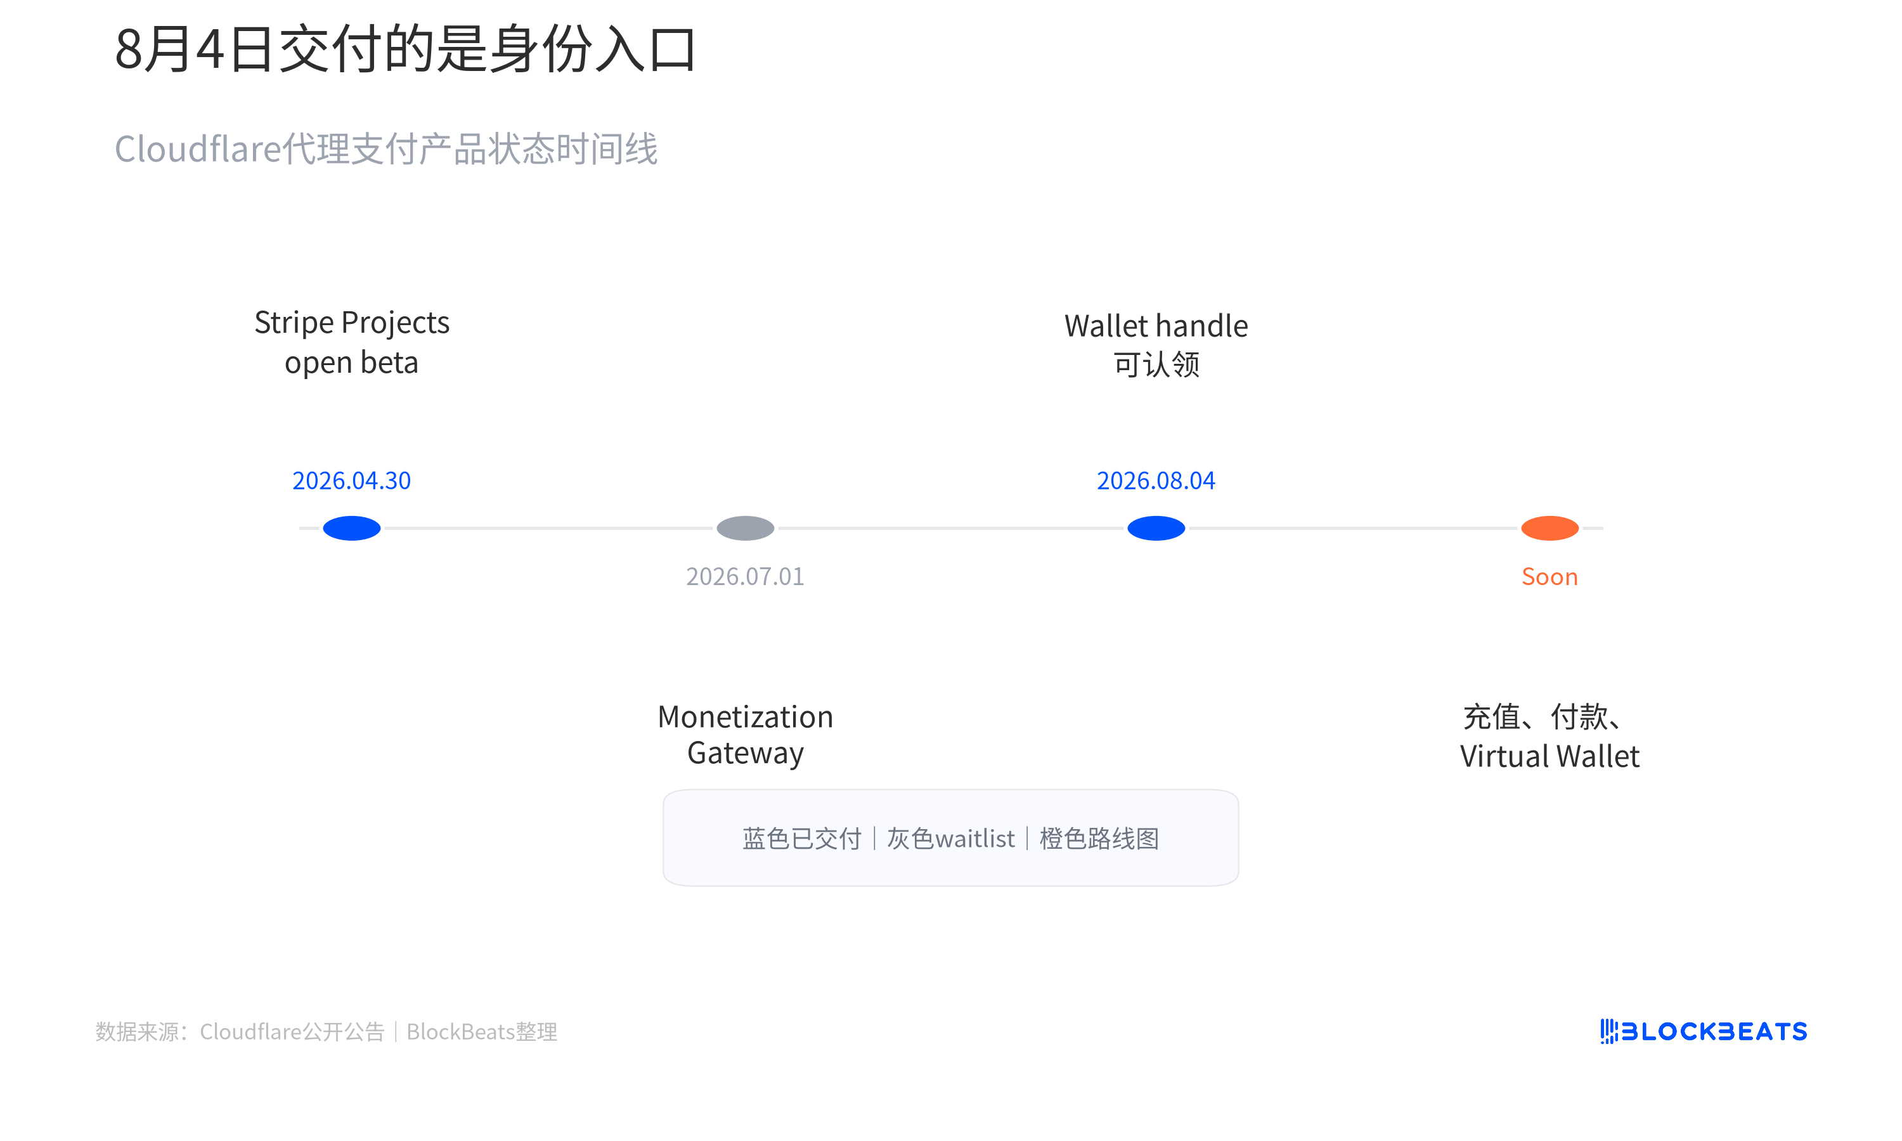Viewport: 1902px width, 1141px height.
Task: Click the 橙色路线图 legend entry
Action: [1099, 838]
